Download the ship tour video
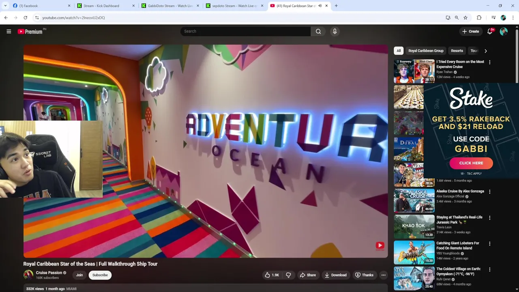519x292 pixels. click(335, 275)
